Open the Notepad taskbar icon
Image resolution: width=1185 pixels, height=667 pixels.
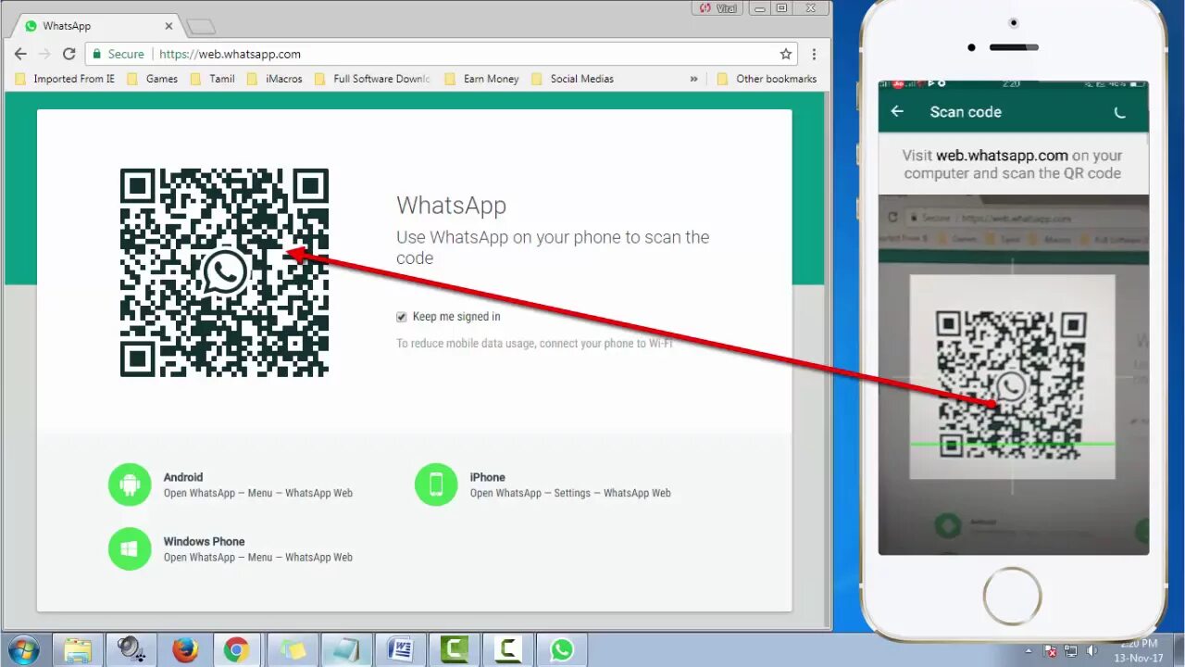[346, 650]
